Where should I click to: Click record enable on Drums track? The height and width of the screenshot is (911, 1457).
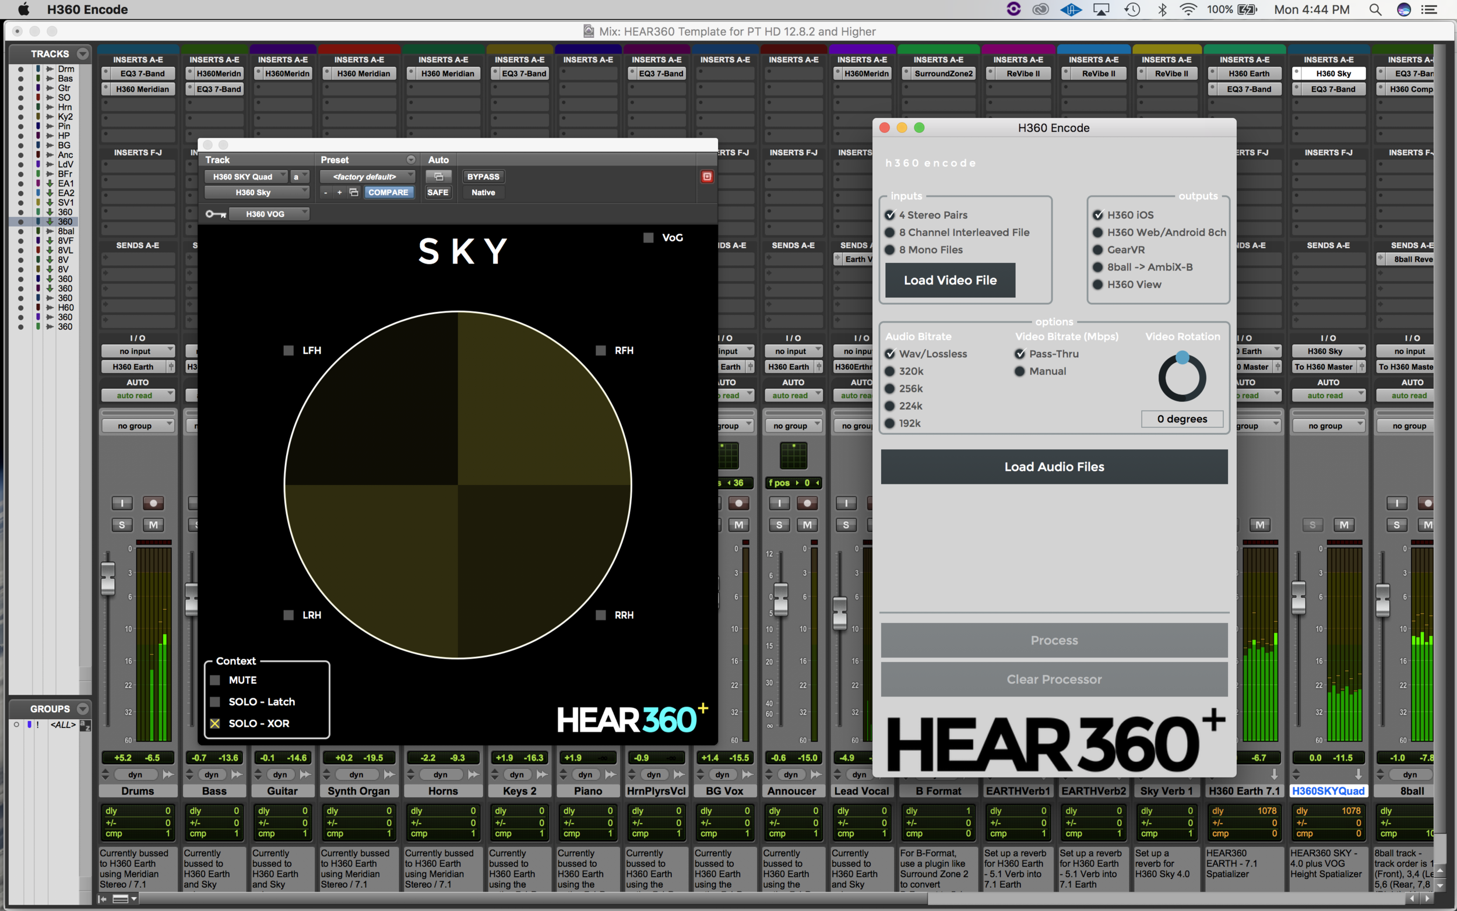click(x=153, y=503)
